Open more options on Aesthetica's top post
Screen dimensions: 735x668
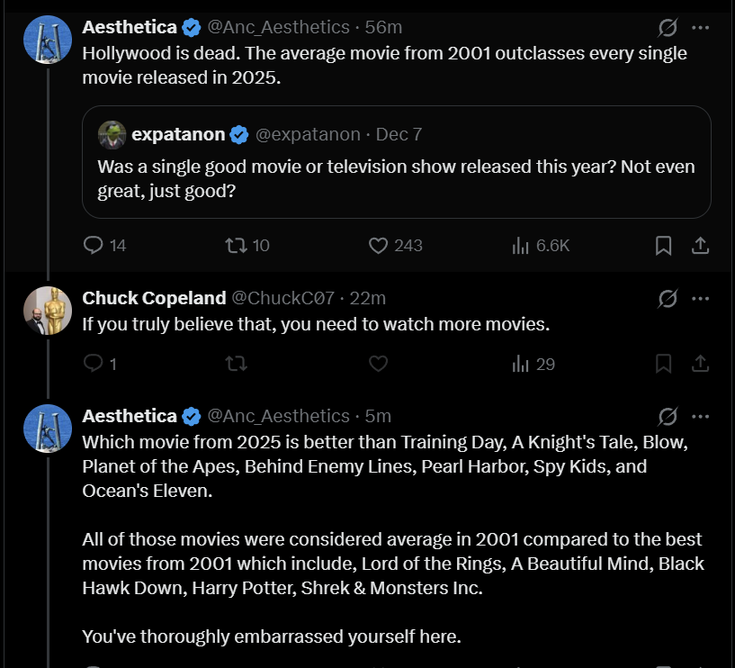point(701,28)
